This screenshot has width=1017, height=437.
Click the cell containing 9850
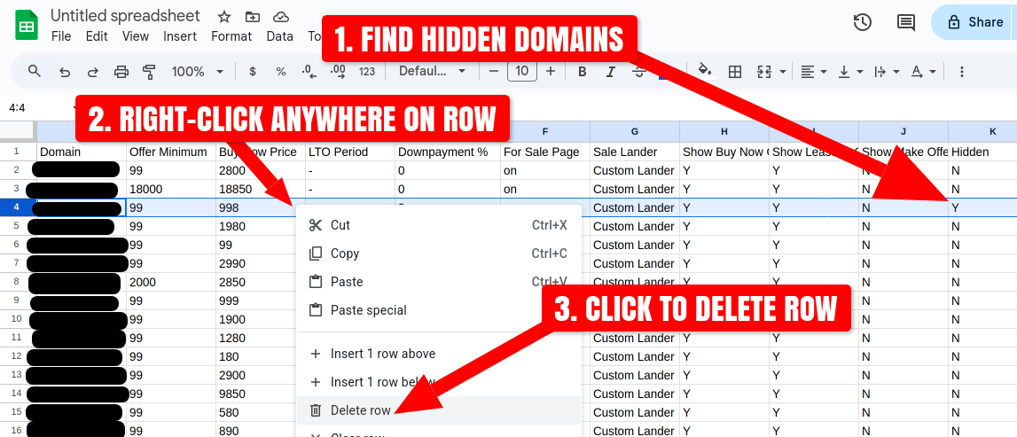(x=261, y=394)
